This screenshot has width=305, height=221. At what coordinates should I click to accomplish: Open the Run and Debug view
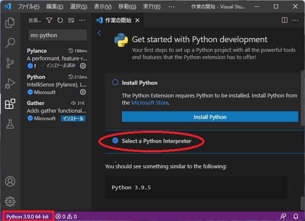pos(10,84)
